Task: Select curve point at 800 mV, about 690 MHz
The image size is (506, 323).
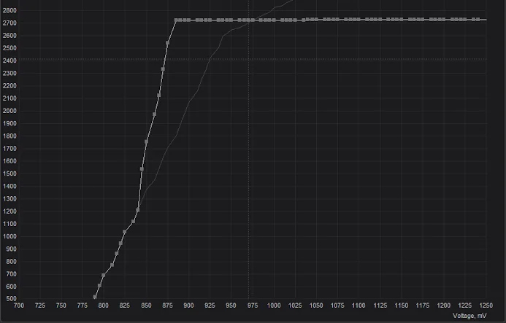Action: coord(104,276)
